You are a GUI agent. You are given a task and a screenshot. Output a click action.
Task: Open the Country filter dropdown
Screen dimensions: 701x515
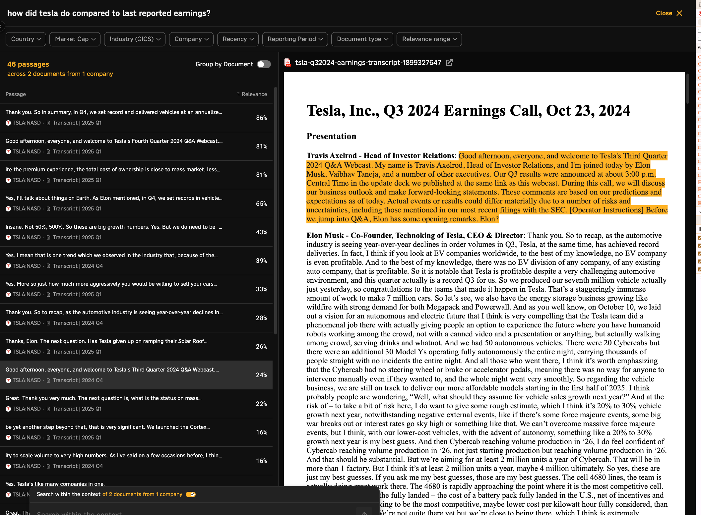pyautogui.click(x=26, y=39)
